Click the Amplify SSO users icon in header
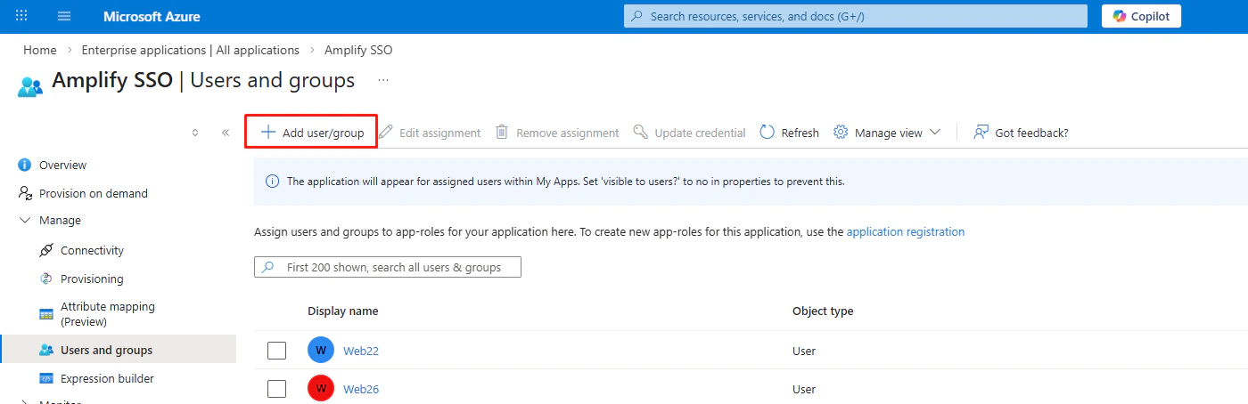This screenshot has height=404, width=1248. point(29,85)
